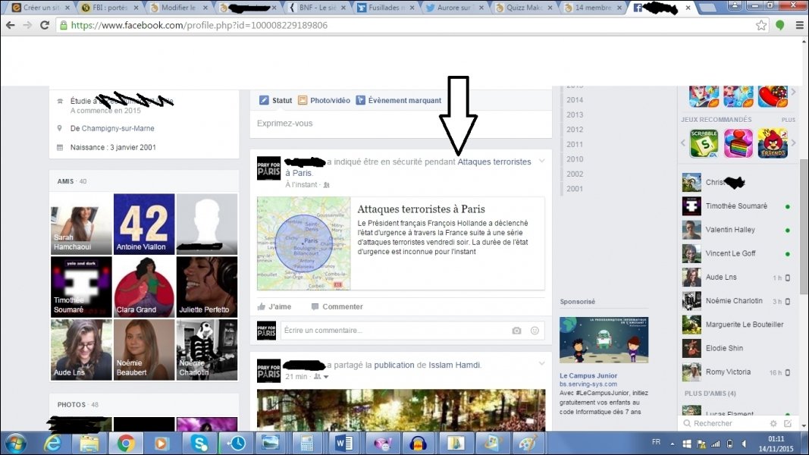809x455 pixels.
Task: Open Chrome hamburger menu
Action: (x=799, y=25)
